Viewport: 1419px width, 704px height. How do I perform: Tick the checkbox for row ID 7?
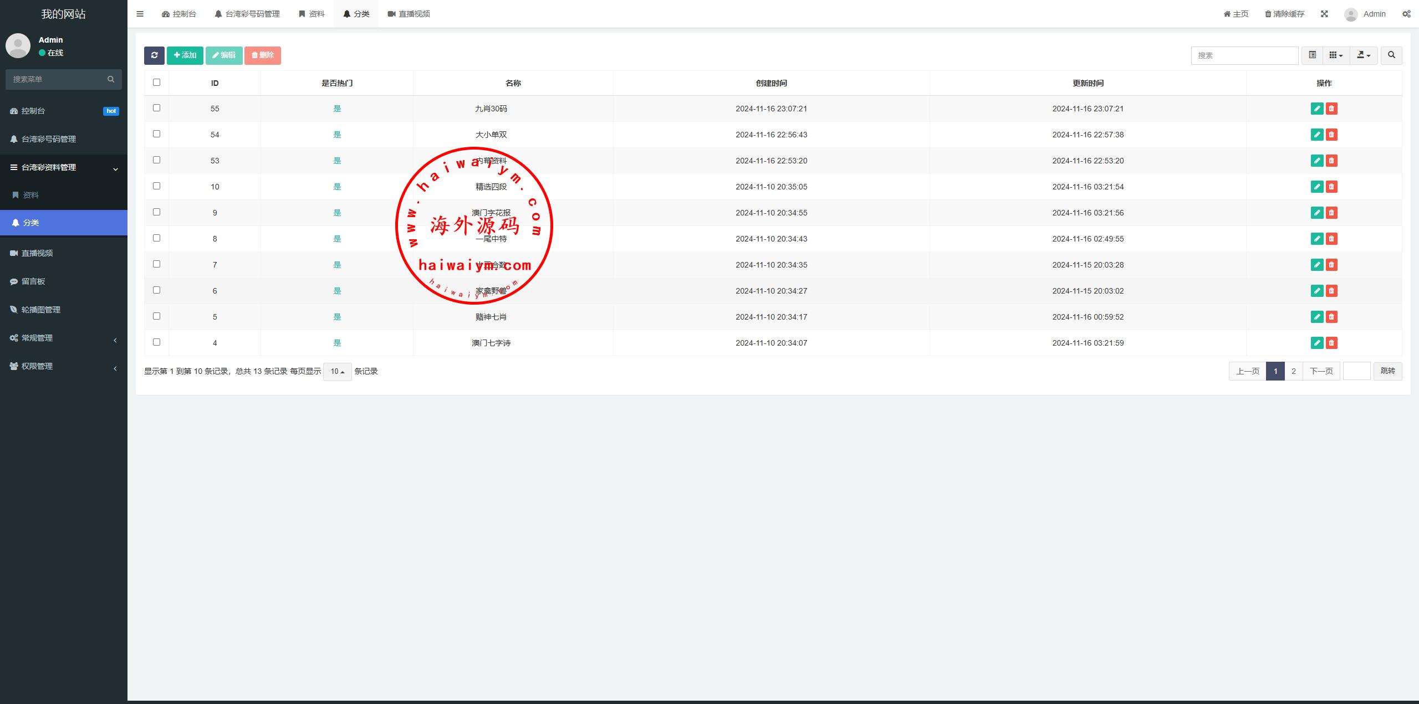pos(156,264)
